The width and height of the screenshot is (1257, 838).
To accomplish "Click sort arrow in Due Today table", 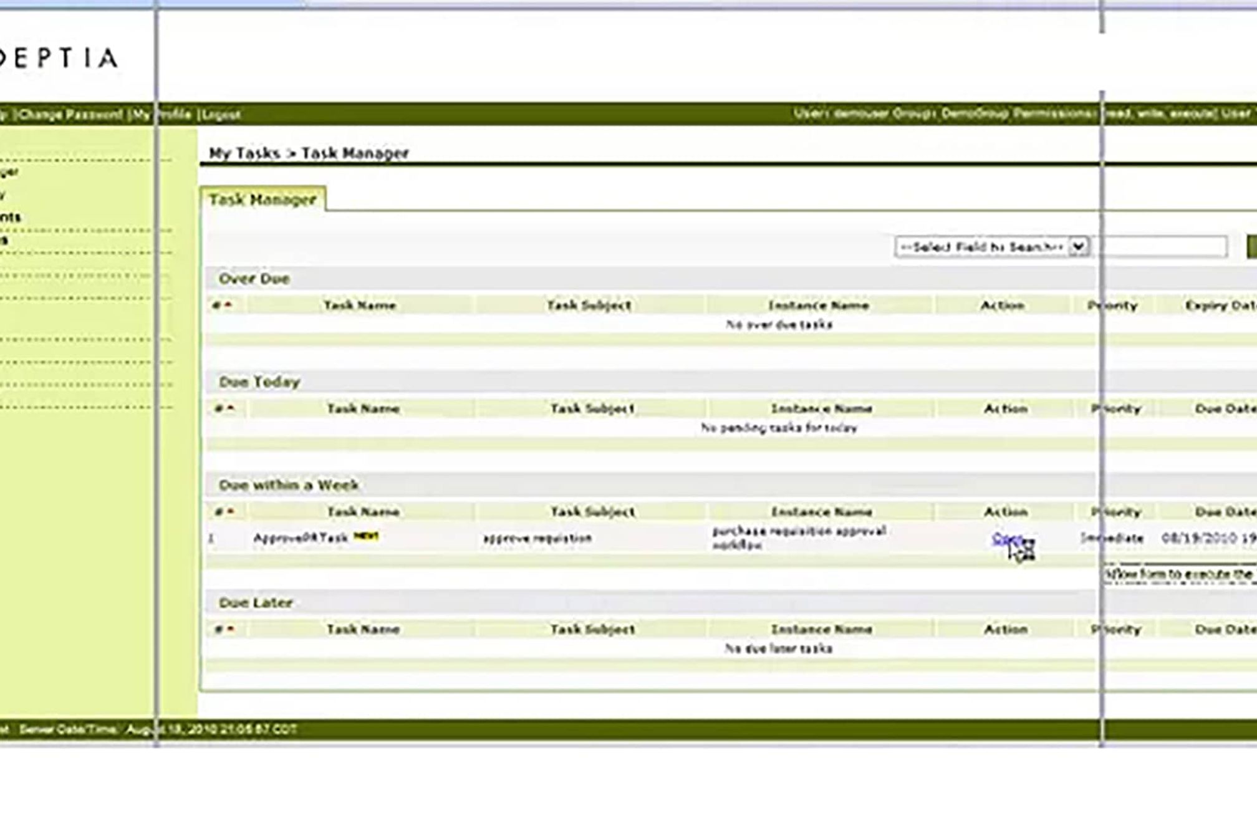I will click(230, 408).
